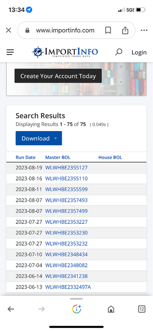This screenshot has width=153, height=331.
Task: Go back with browser back arrow
Action: tap(11, 309)
